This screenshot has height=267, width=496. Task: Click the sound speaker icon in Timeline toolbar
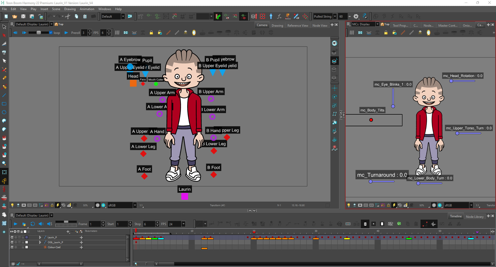[41, 224]
